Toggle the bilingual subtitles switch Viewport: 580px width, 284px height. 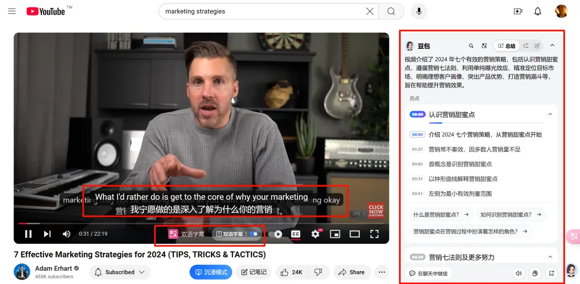(253, 234)
